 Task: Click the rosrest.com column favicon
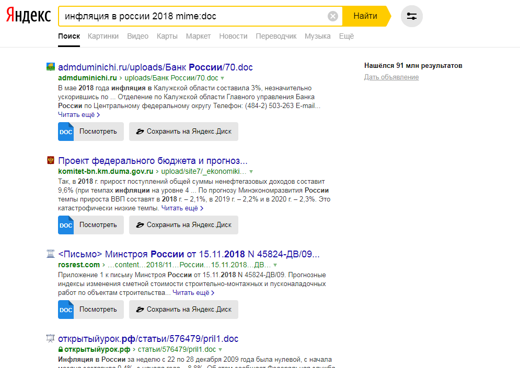(50, 254)
